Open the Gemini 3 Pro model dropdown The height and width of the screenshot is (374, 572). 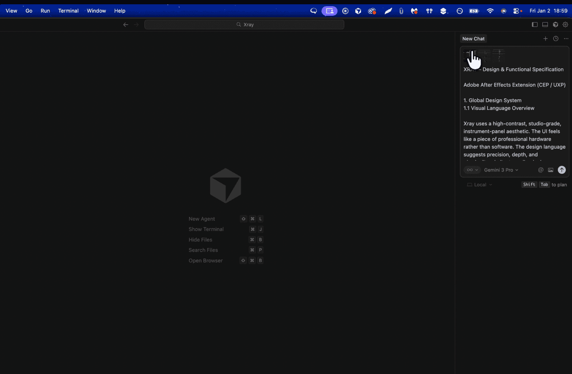[x=500, y=170]
